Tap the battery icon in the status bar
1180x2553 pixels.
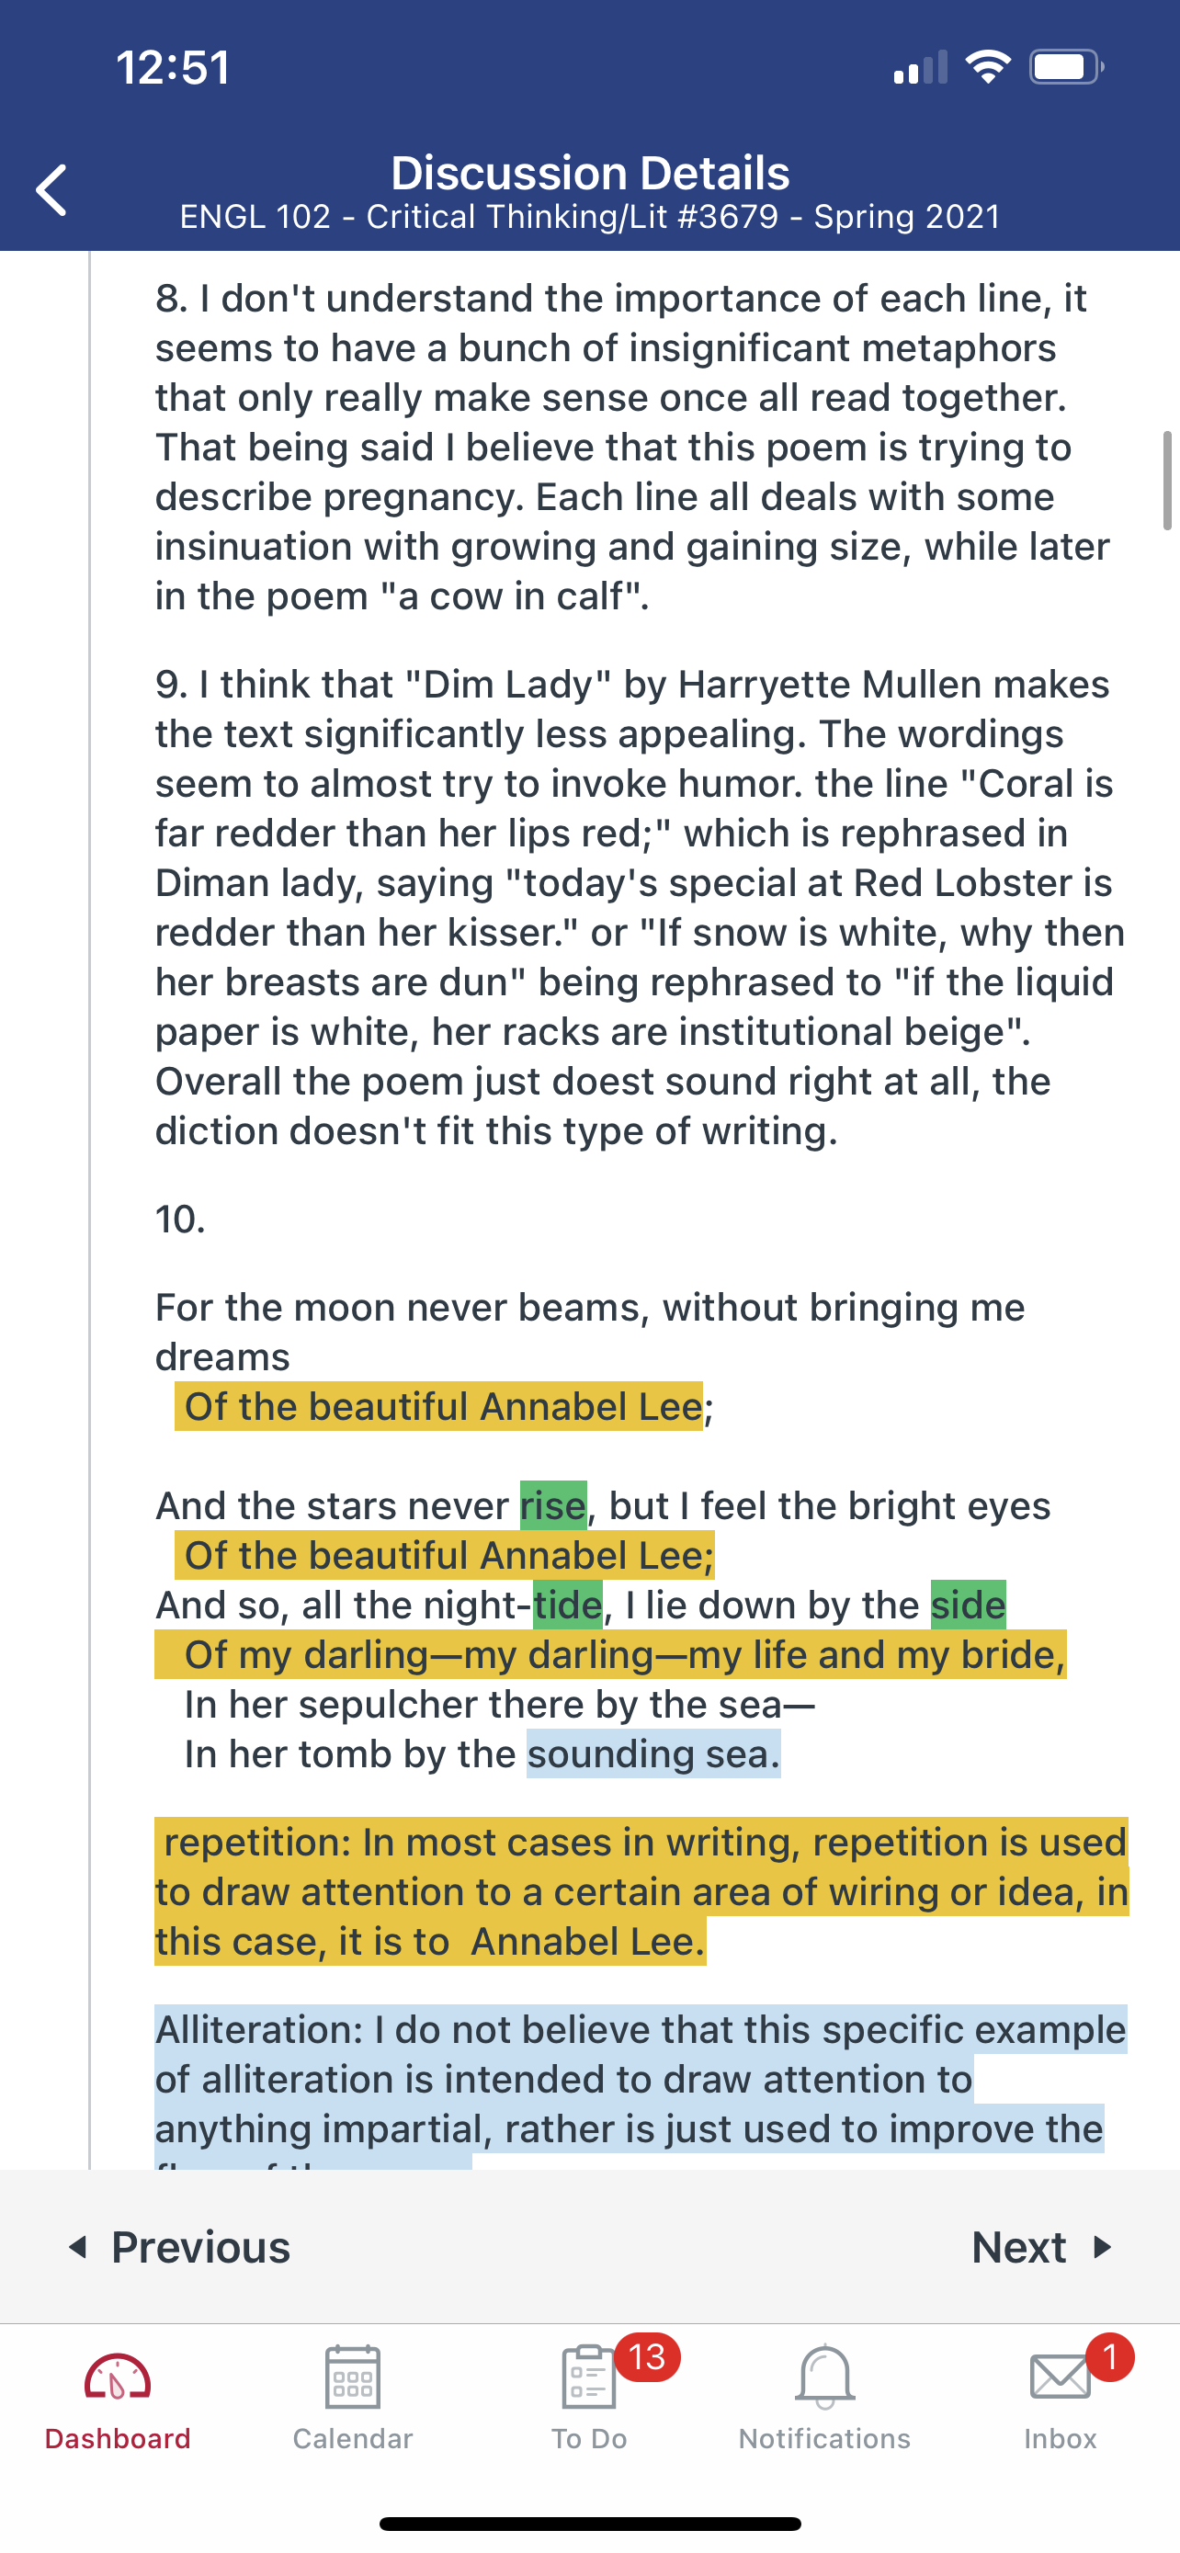click(1065, 67)
